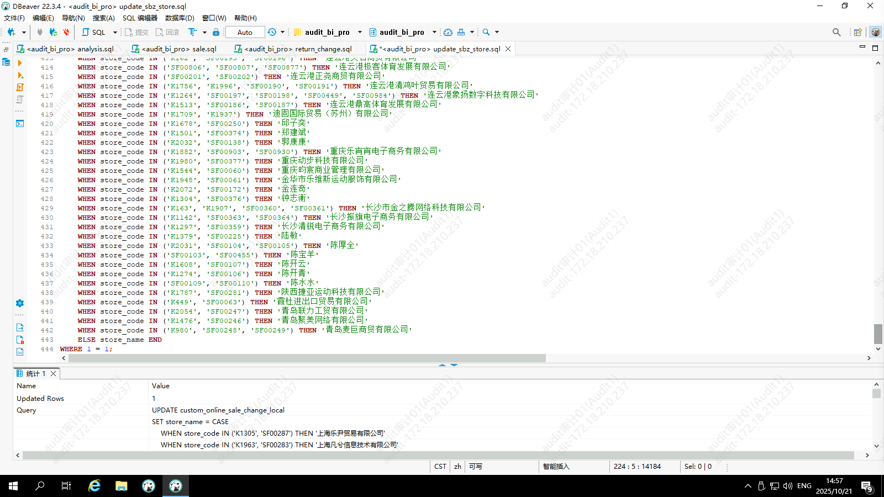
Task: Open the SQL terminal console icon
Action: pyautogui.click(x=20, y=124)
